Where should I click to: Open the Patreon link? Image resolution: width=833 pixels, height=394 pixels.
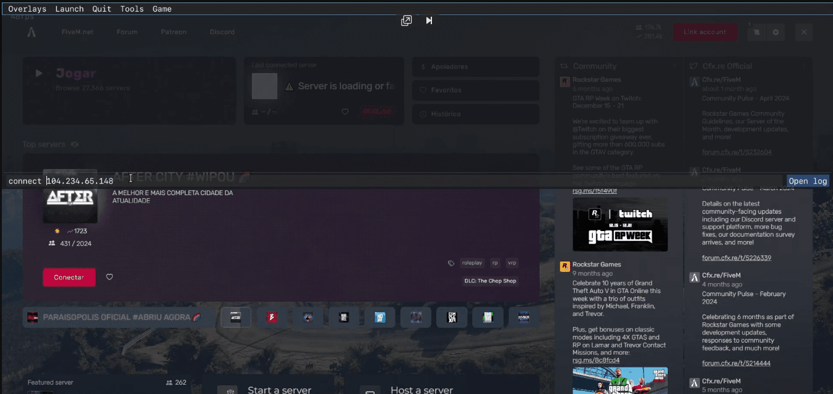click(x=173, y=32)
